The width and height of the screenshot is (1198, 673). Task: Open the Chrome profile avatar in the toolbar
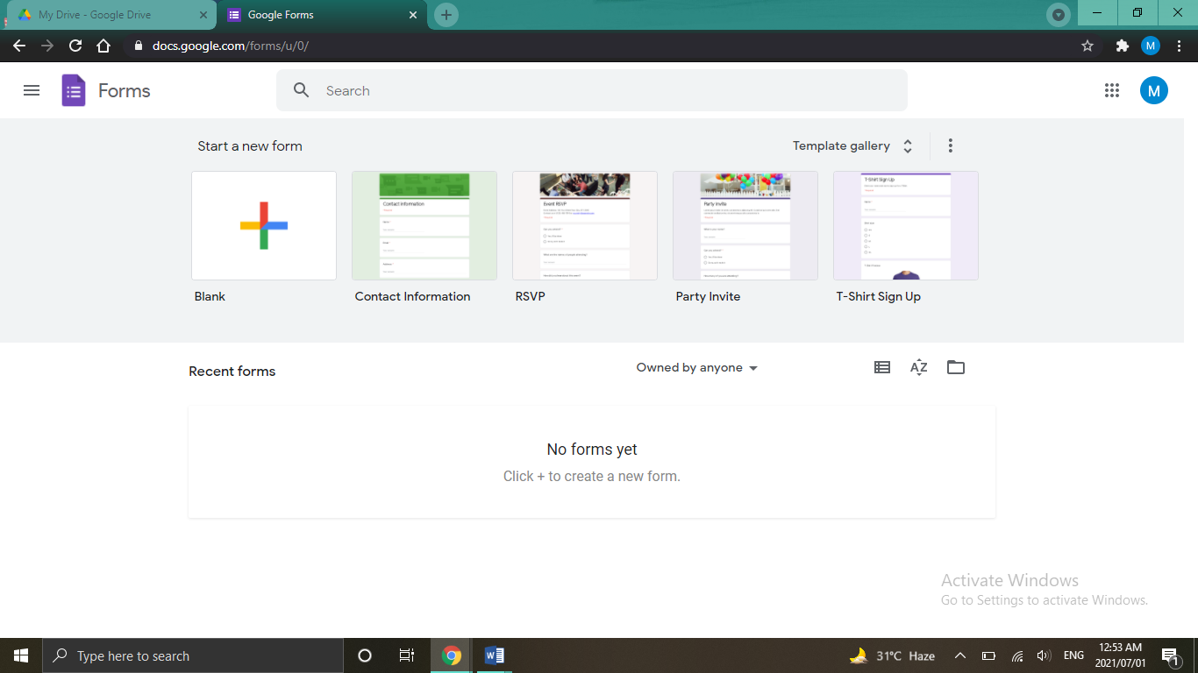point(1151,46)
